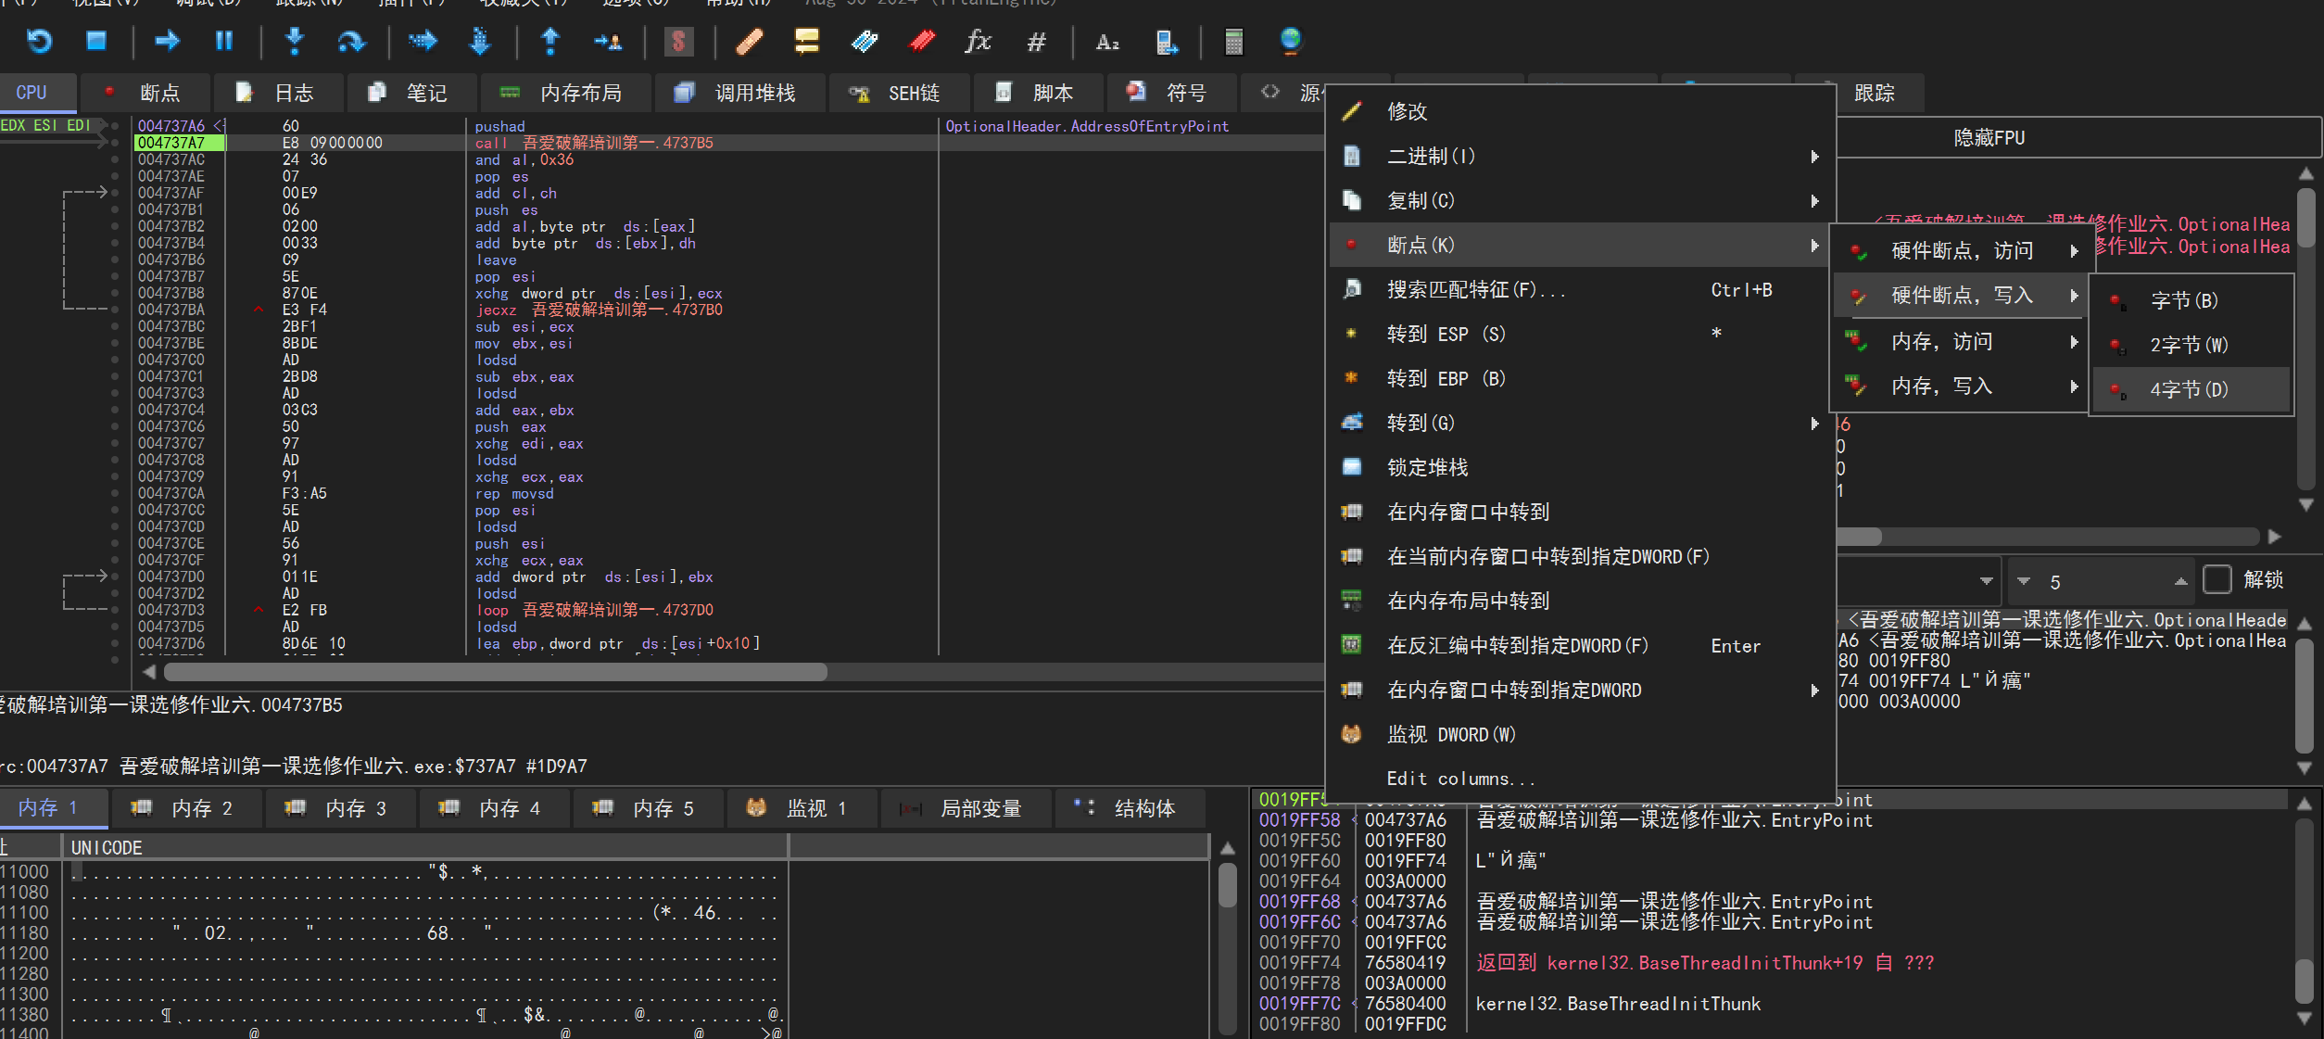The width and height of the screenshot is (2324, 1039).
Task: Open Patches with the bandage icon
Action: coord(750,41)
